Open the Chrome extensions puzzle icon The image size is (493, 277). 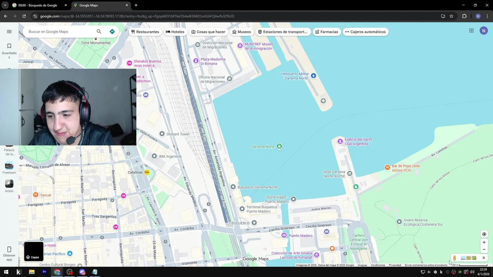(x=464, y=16)
